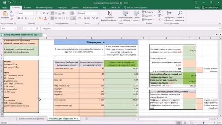Toggle top vertical alignment

click(x=52, y=13)
